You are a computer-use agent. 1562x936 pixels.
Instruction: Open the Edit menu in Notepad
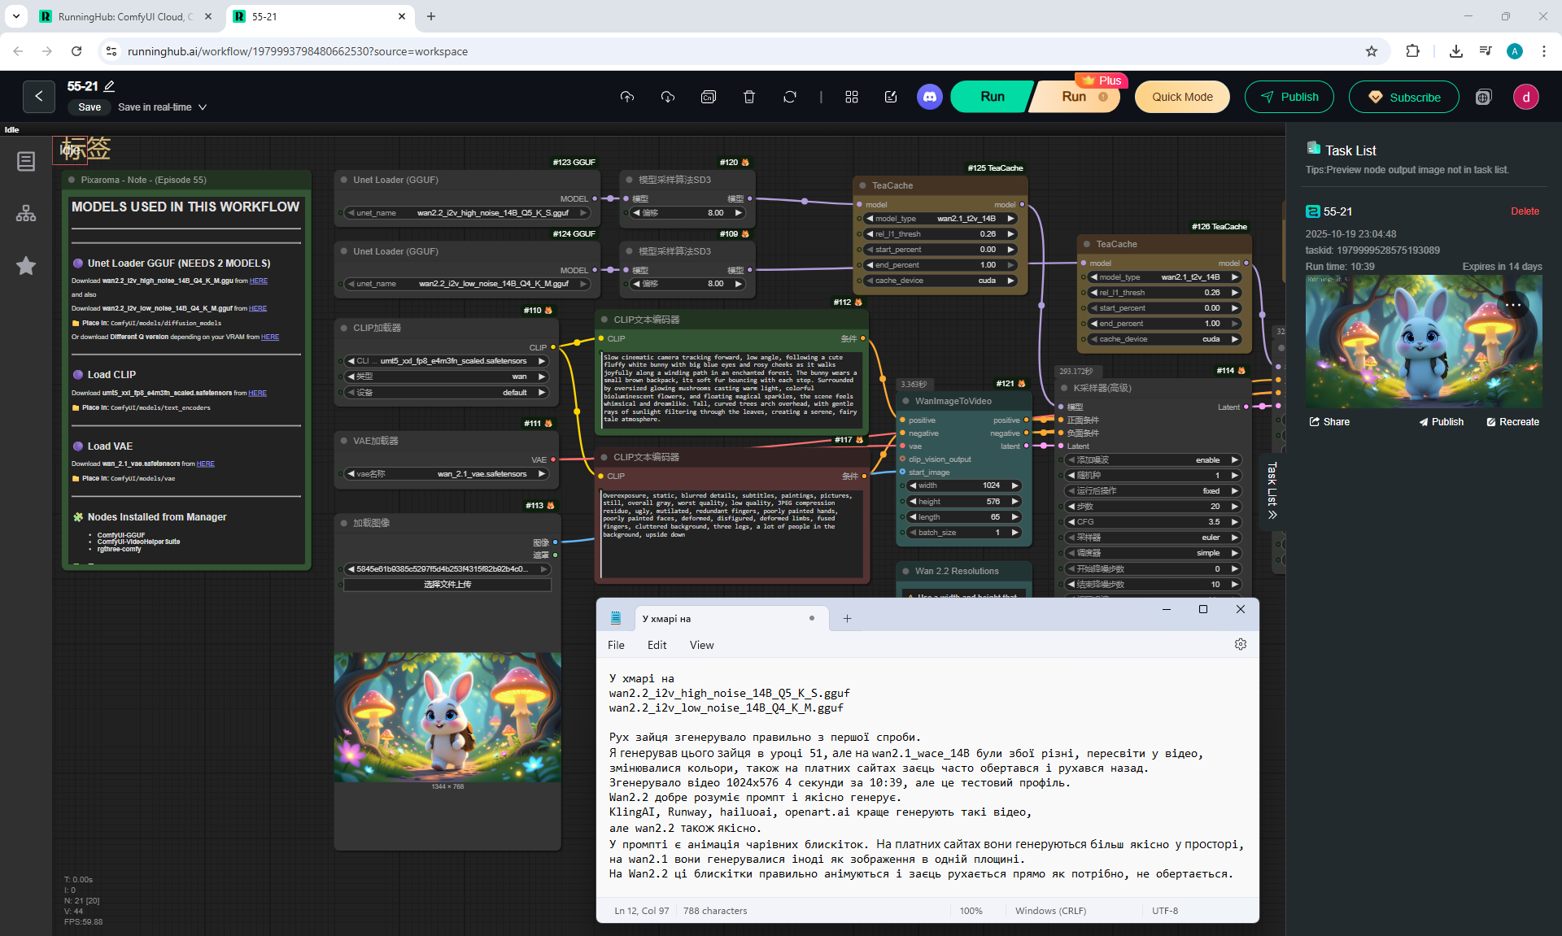657,645
